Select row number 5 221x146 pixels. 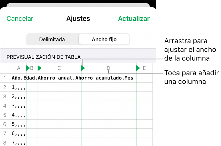[5, 115]
